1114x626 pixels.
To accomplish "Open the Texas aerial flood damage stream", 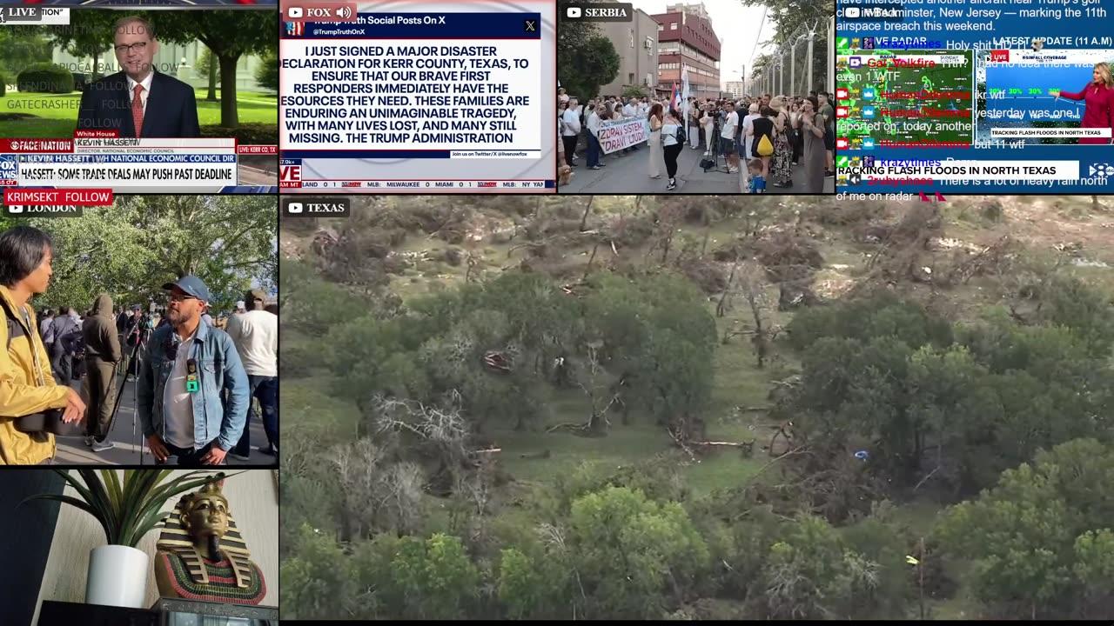I will point(696,407).
